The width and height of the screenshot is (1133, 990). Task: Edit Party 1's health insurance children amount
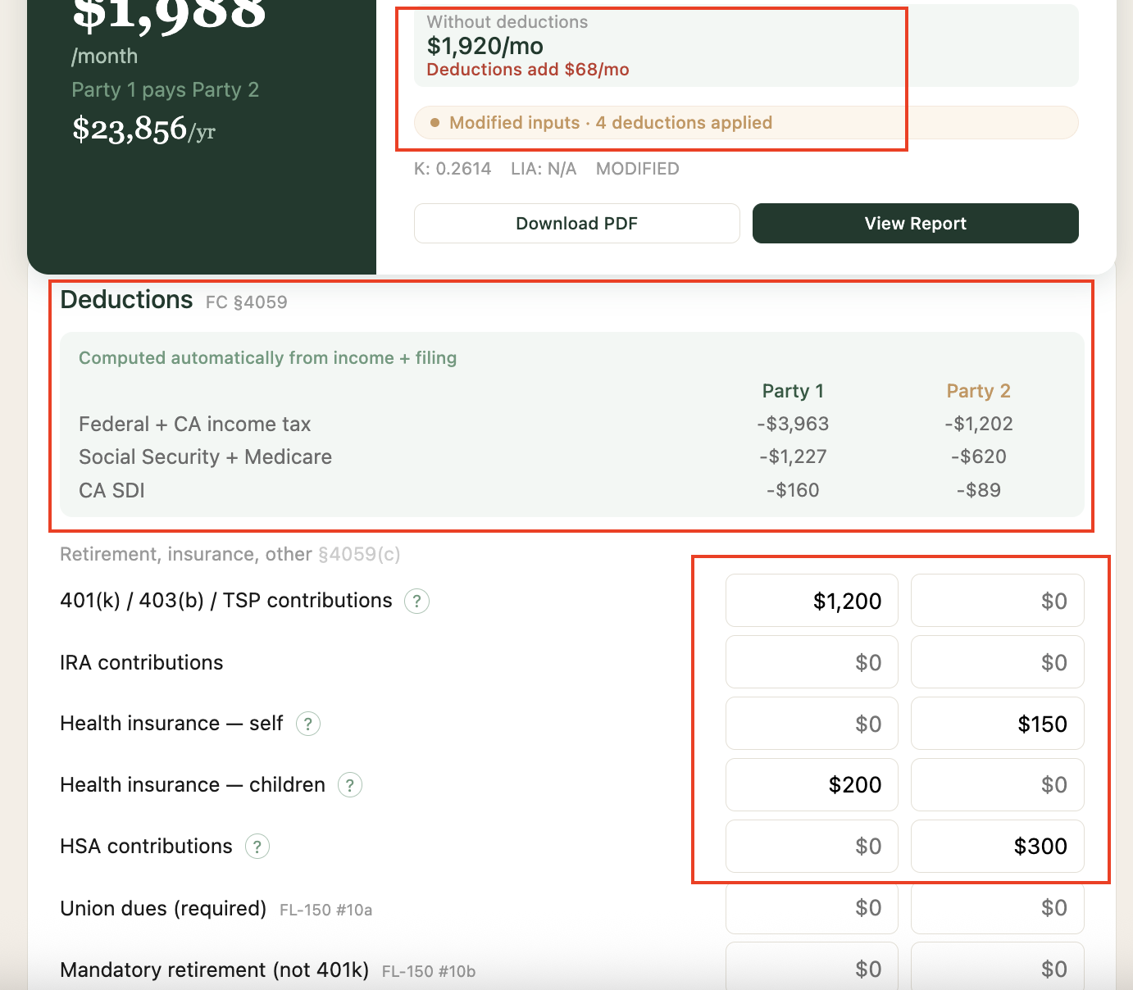[x=812, y=785]
